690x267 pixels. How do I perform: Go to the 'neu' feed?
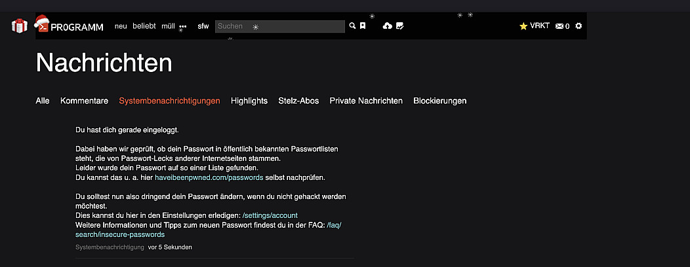(x=121, y=26)
